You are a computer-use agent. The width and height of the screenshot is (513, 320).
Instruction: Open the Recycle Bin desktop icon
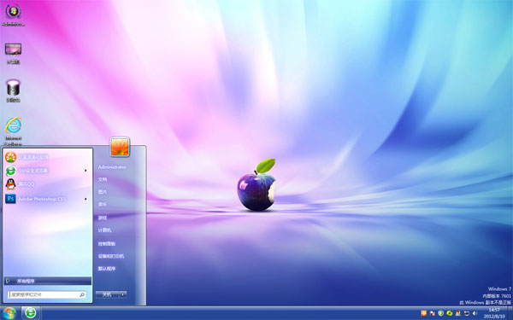(x=13, y=90)
